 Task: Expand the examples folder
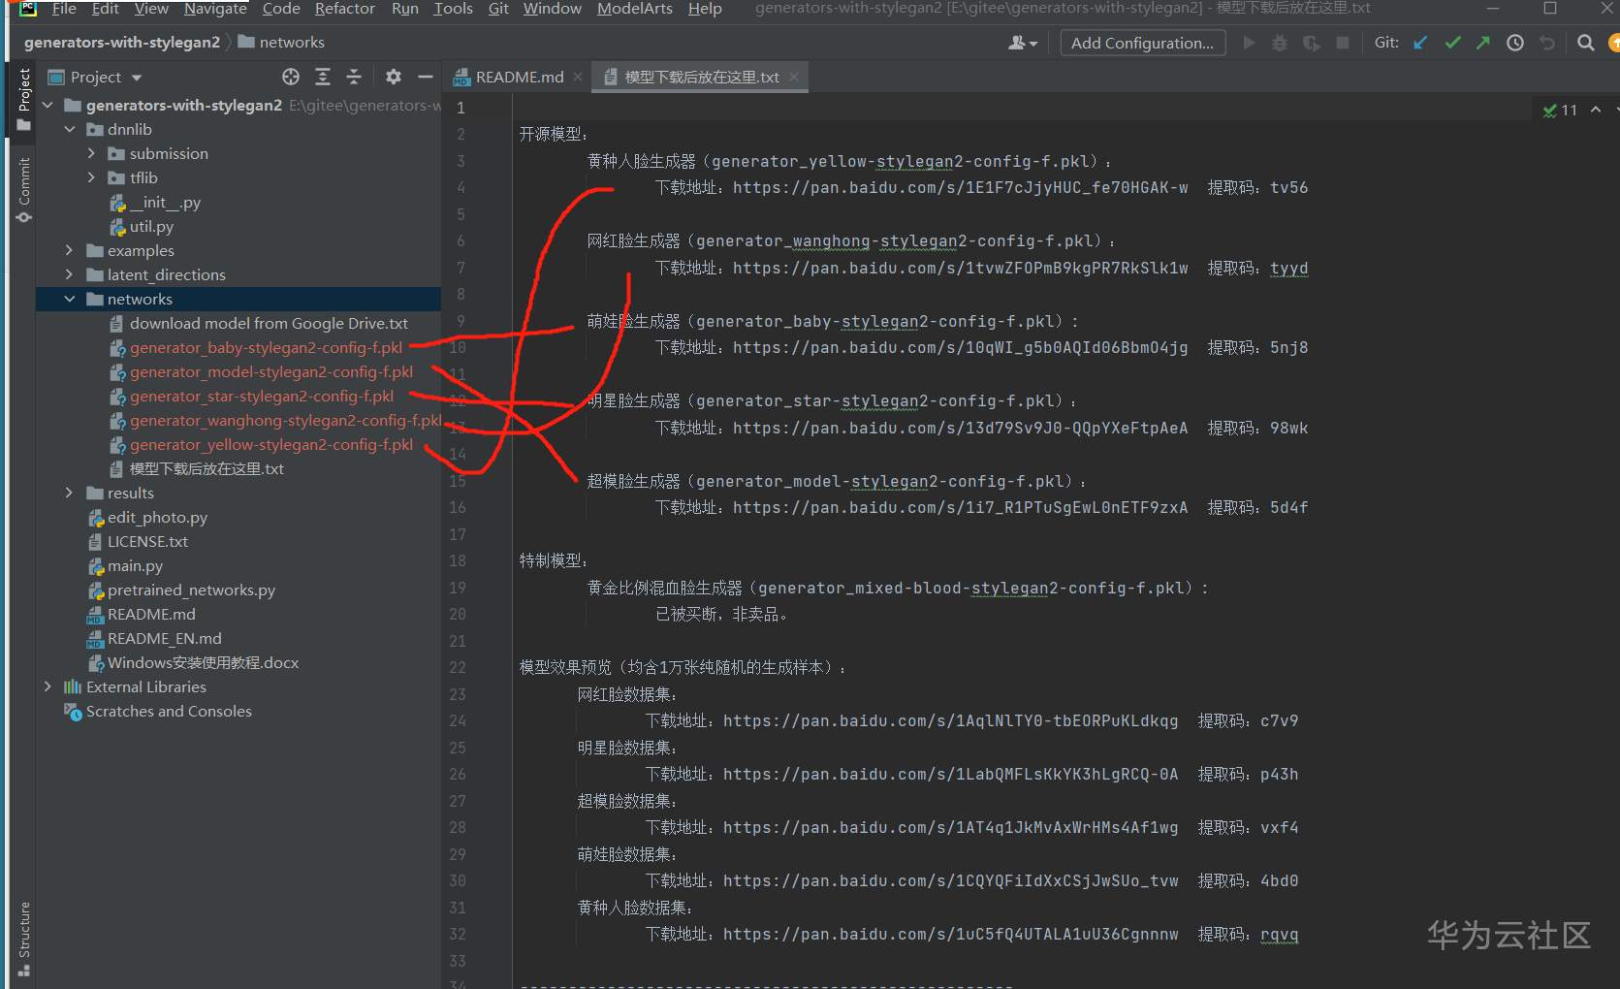69,250
